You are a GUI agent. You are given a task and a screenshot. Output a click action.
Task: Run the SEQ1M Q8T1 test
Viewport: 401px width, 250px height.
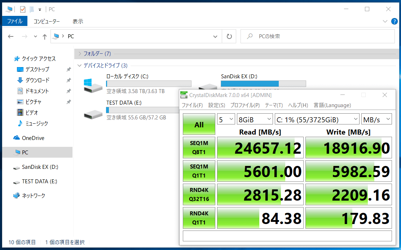199,148
